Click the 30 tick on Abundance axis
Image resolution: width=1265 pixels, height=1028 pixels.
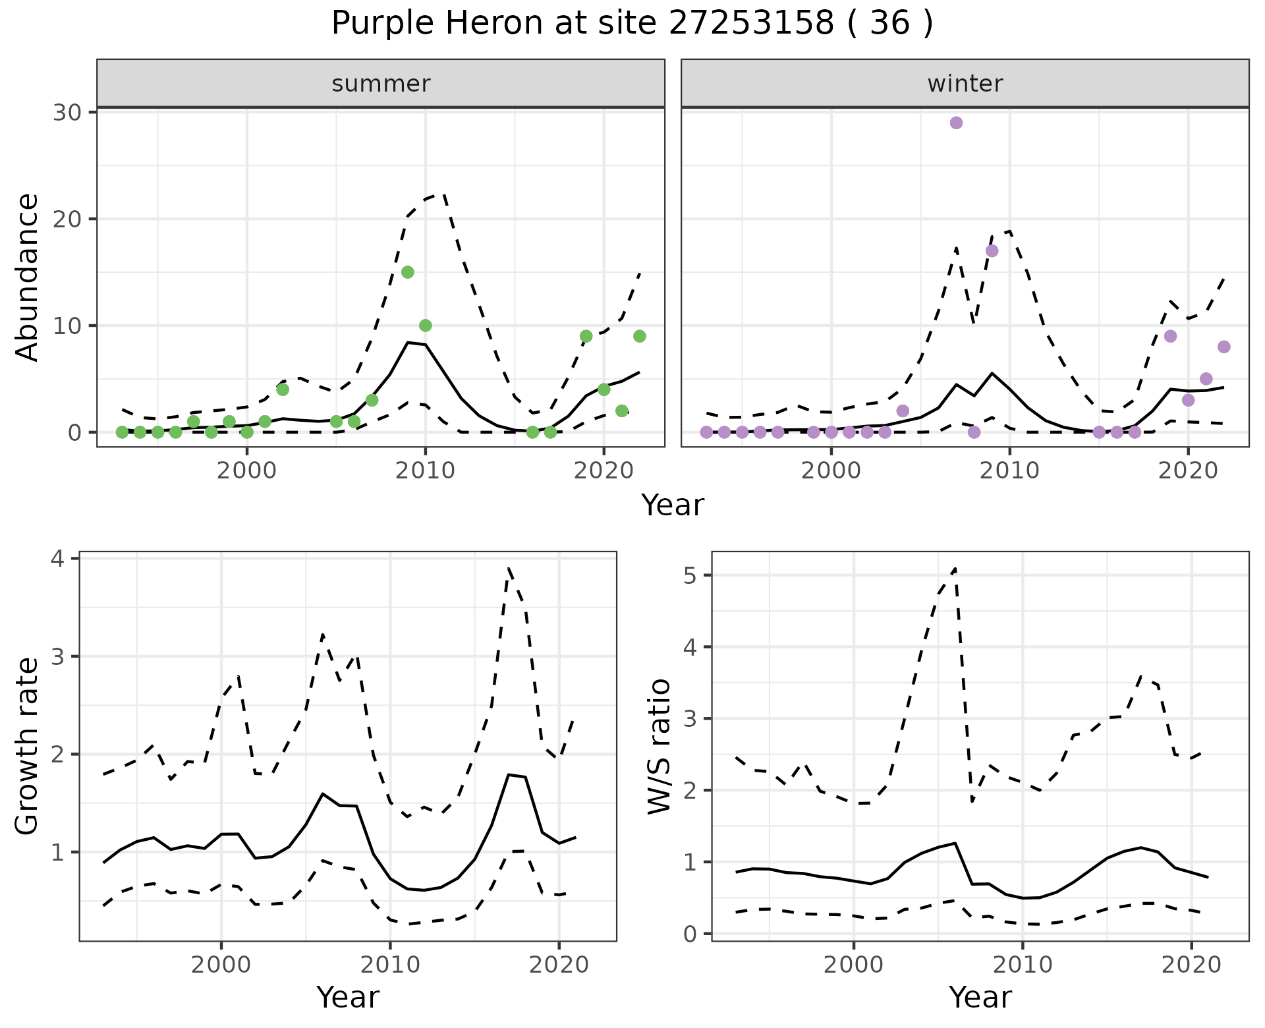click(68, 112)
